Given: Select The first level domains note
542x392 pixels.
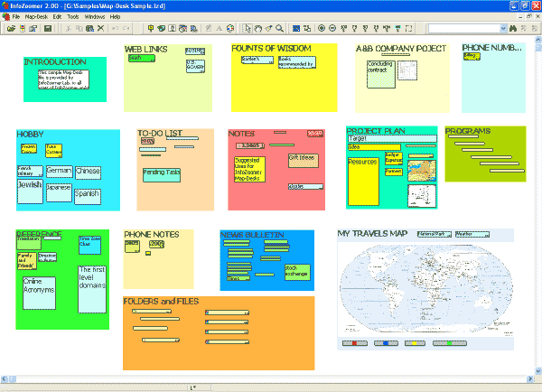Looking at the screenshot, I should click(92, 289).
